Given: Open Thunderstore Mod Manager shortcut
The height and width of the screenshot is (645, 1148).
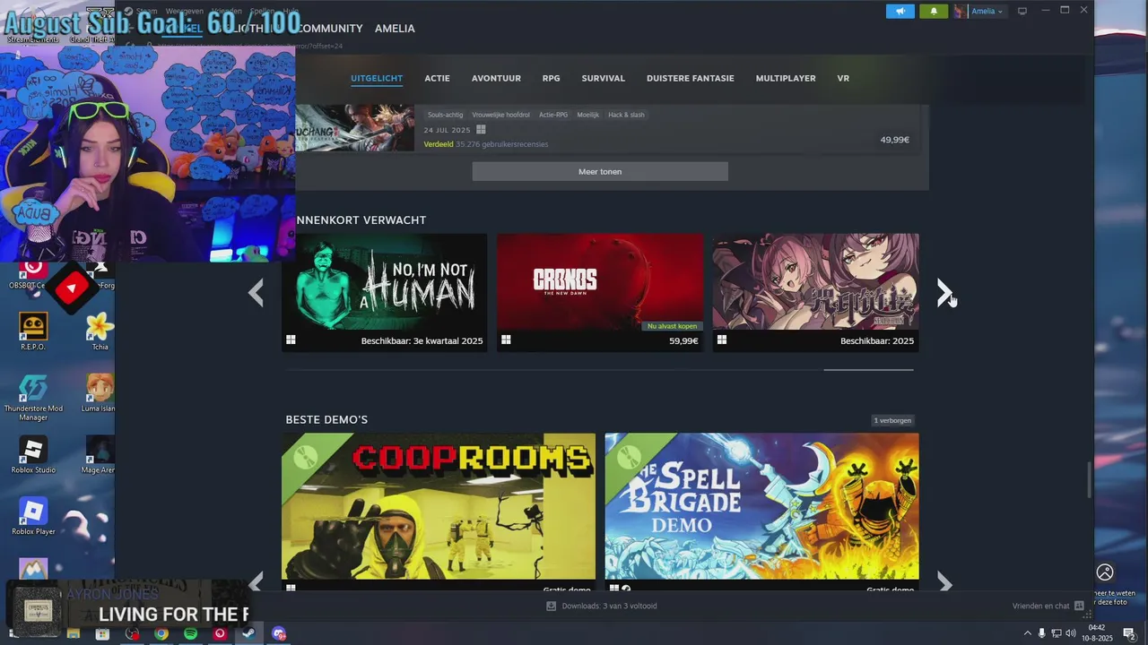Looking at the screenshot, I should [x=33, y=398].
